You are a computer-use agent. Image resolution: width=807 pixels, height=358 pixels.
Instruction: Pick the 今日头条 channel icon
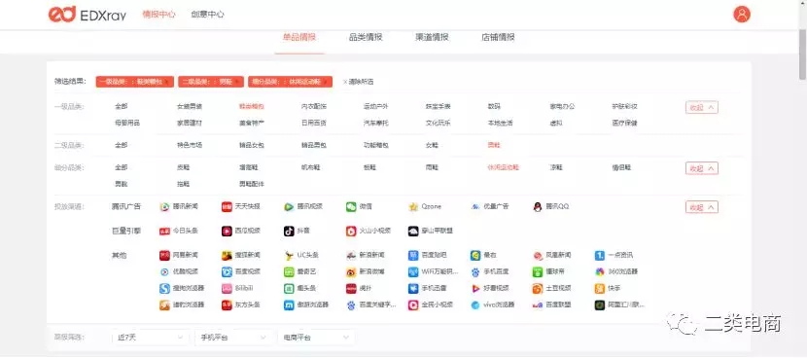164,232
